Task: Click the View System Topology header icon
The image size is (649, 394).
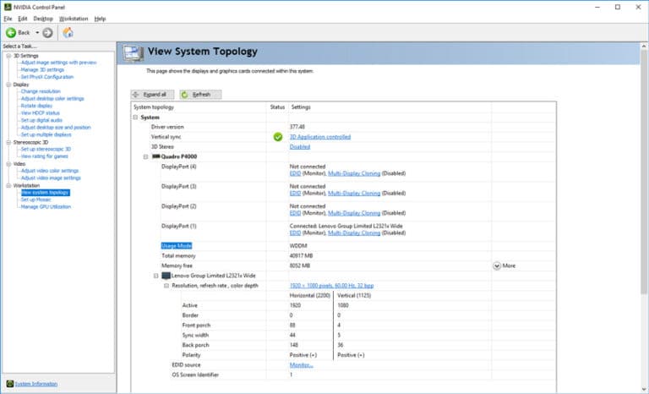Action: tap(134, 53)
